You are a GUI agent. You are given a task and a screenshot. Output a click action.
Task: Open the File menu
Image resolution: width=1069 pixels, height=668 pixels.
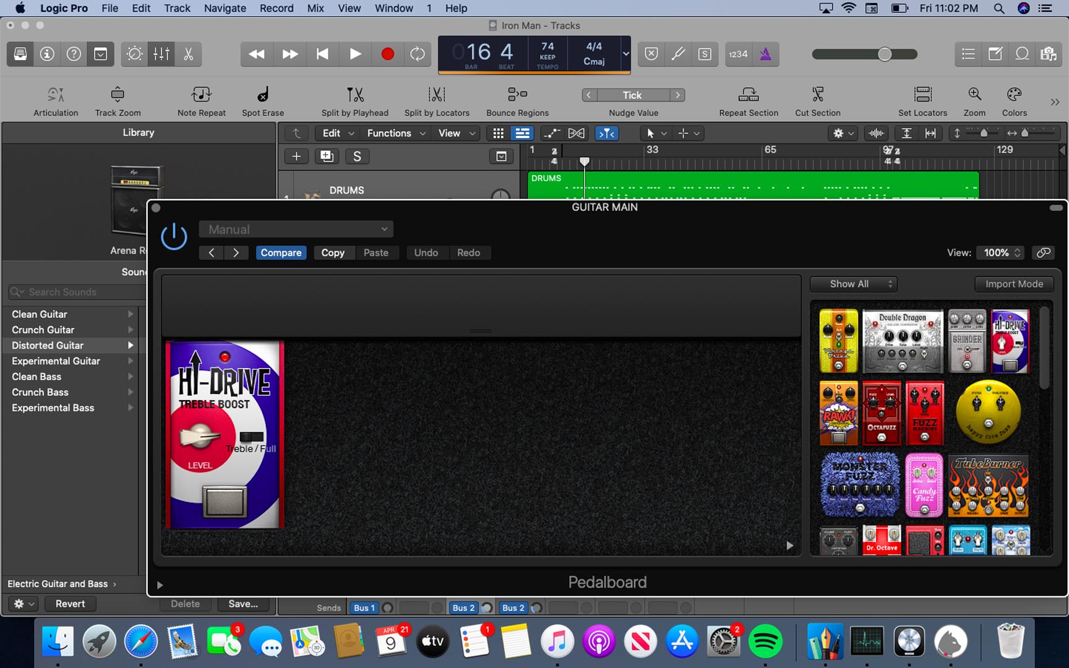[x=109, y=8]
